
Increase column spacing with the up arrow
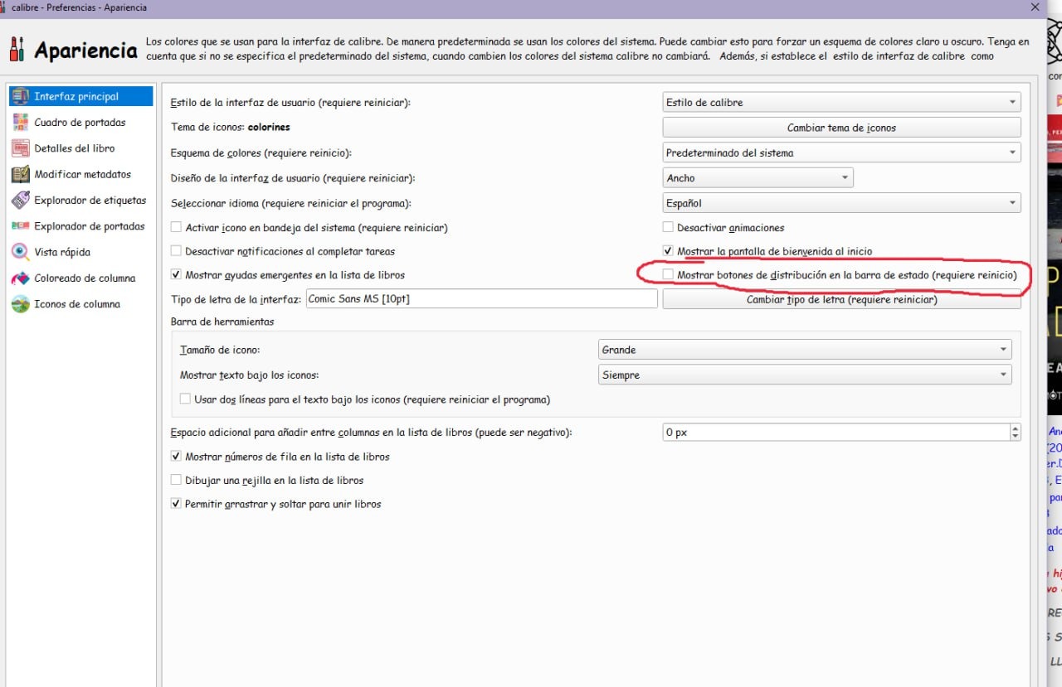1016,428
